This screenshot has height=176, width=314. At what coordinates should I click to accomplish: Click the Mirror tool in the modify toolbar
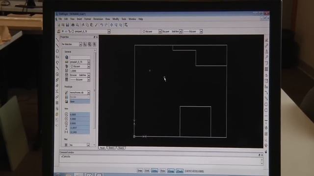point(266,51)
